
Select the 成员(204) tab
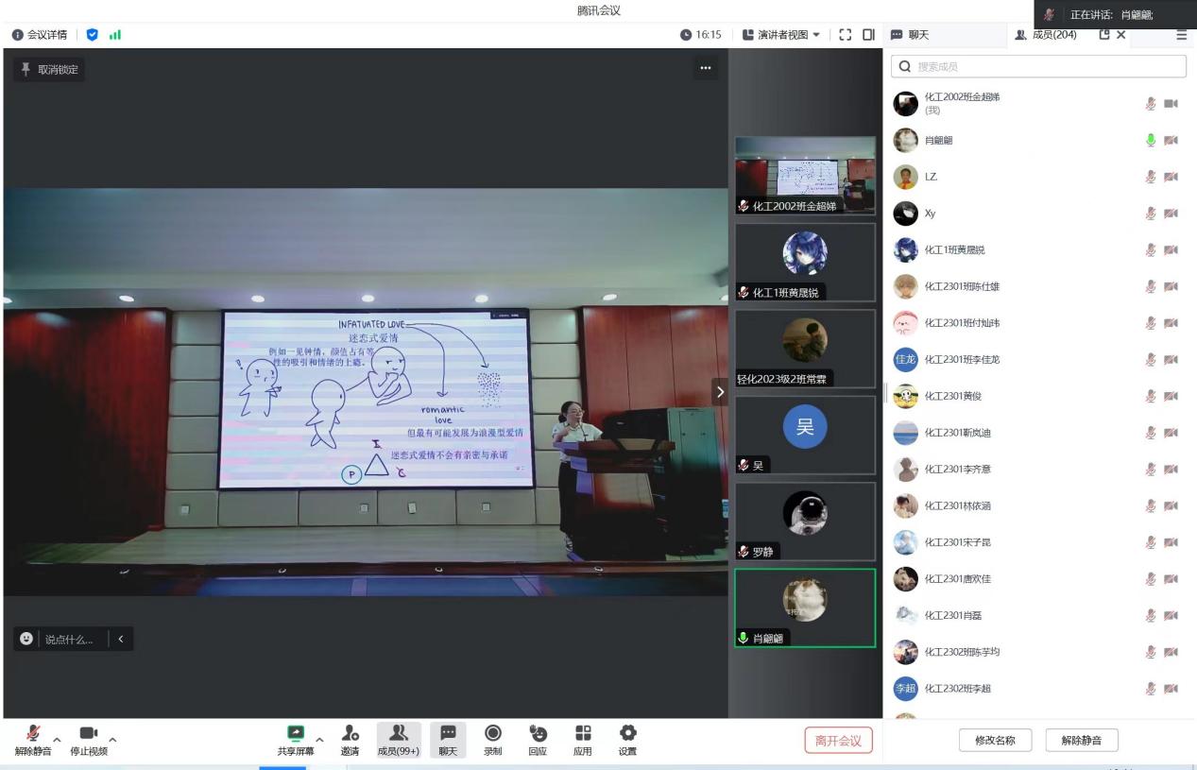pos(1046,35)
